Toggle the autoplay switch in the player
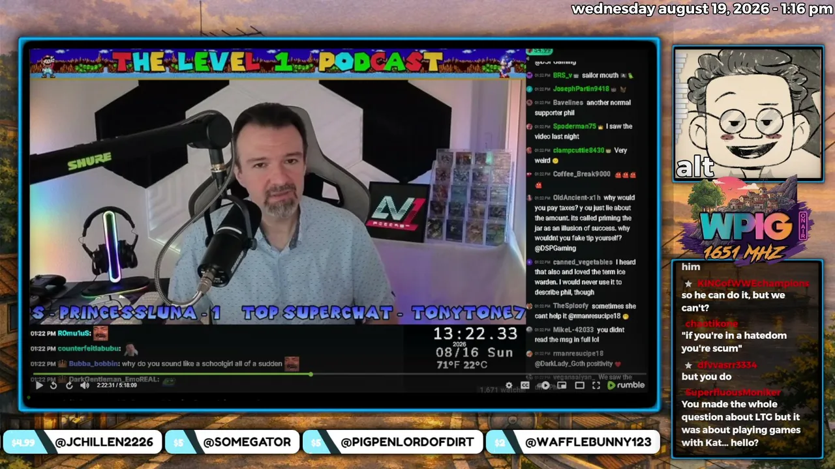 [545, 386]
